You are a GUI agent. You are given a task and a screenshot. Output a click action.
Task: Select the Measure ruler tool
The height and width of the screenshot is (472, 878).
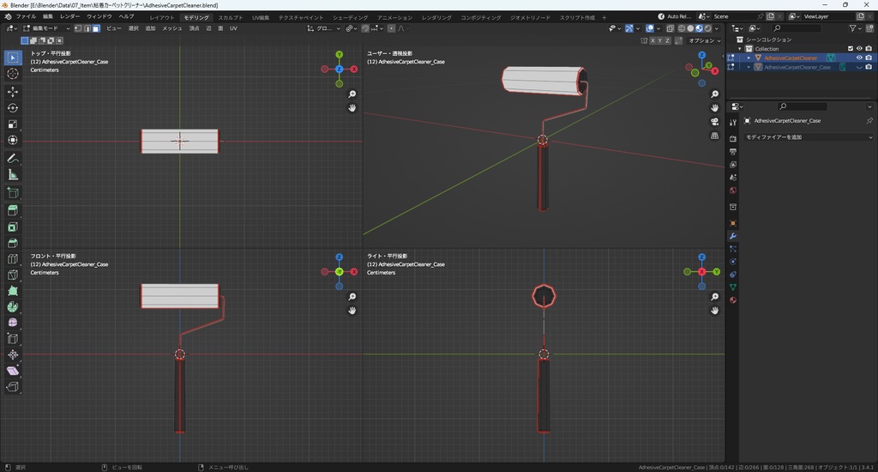pyautogui.click(x=13, y=175)
